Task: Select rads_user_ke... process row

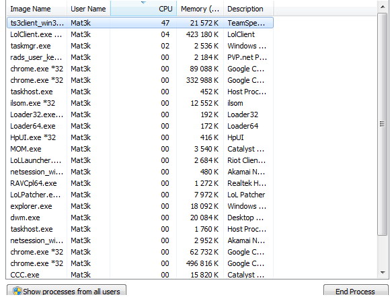Action: (141, 57)
